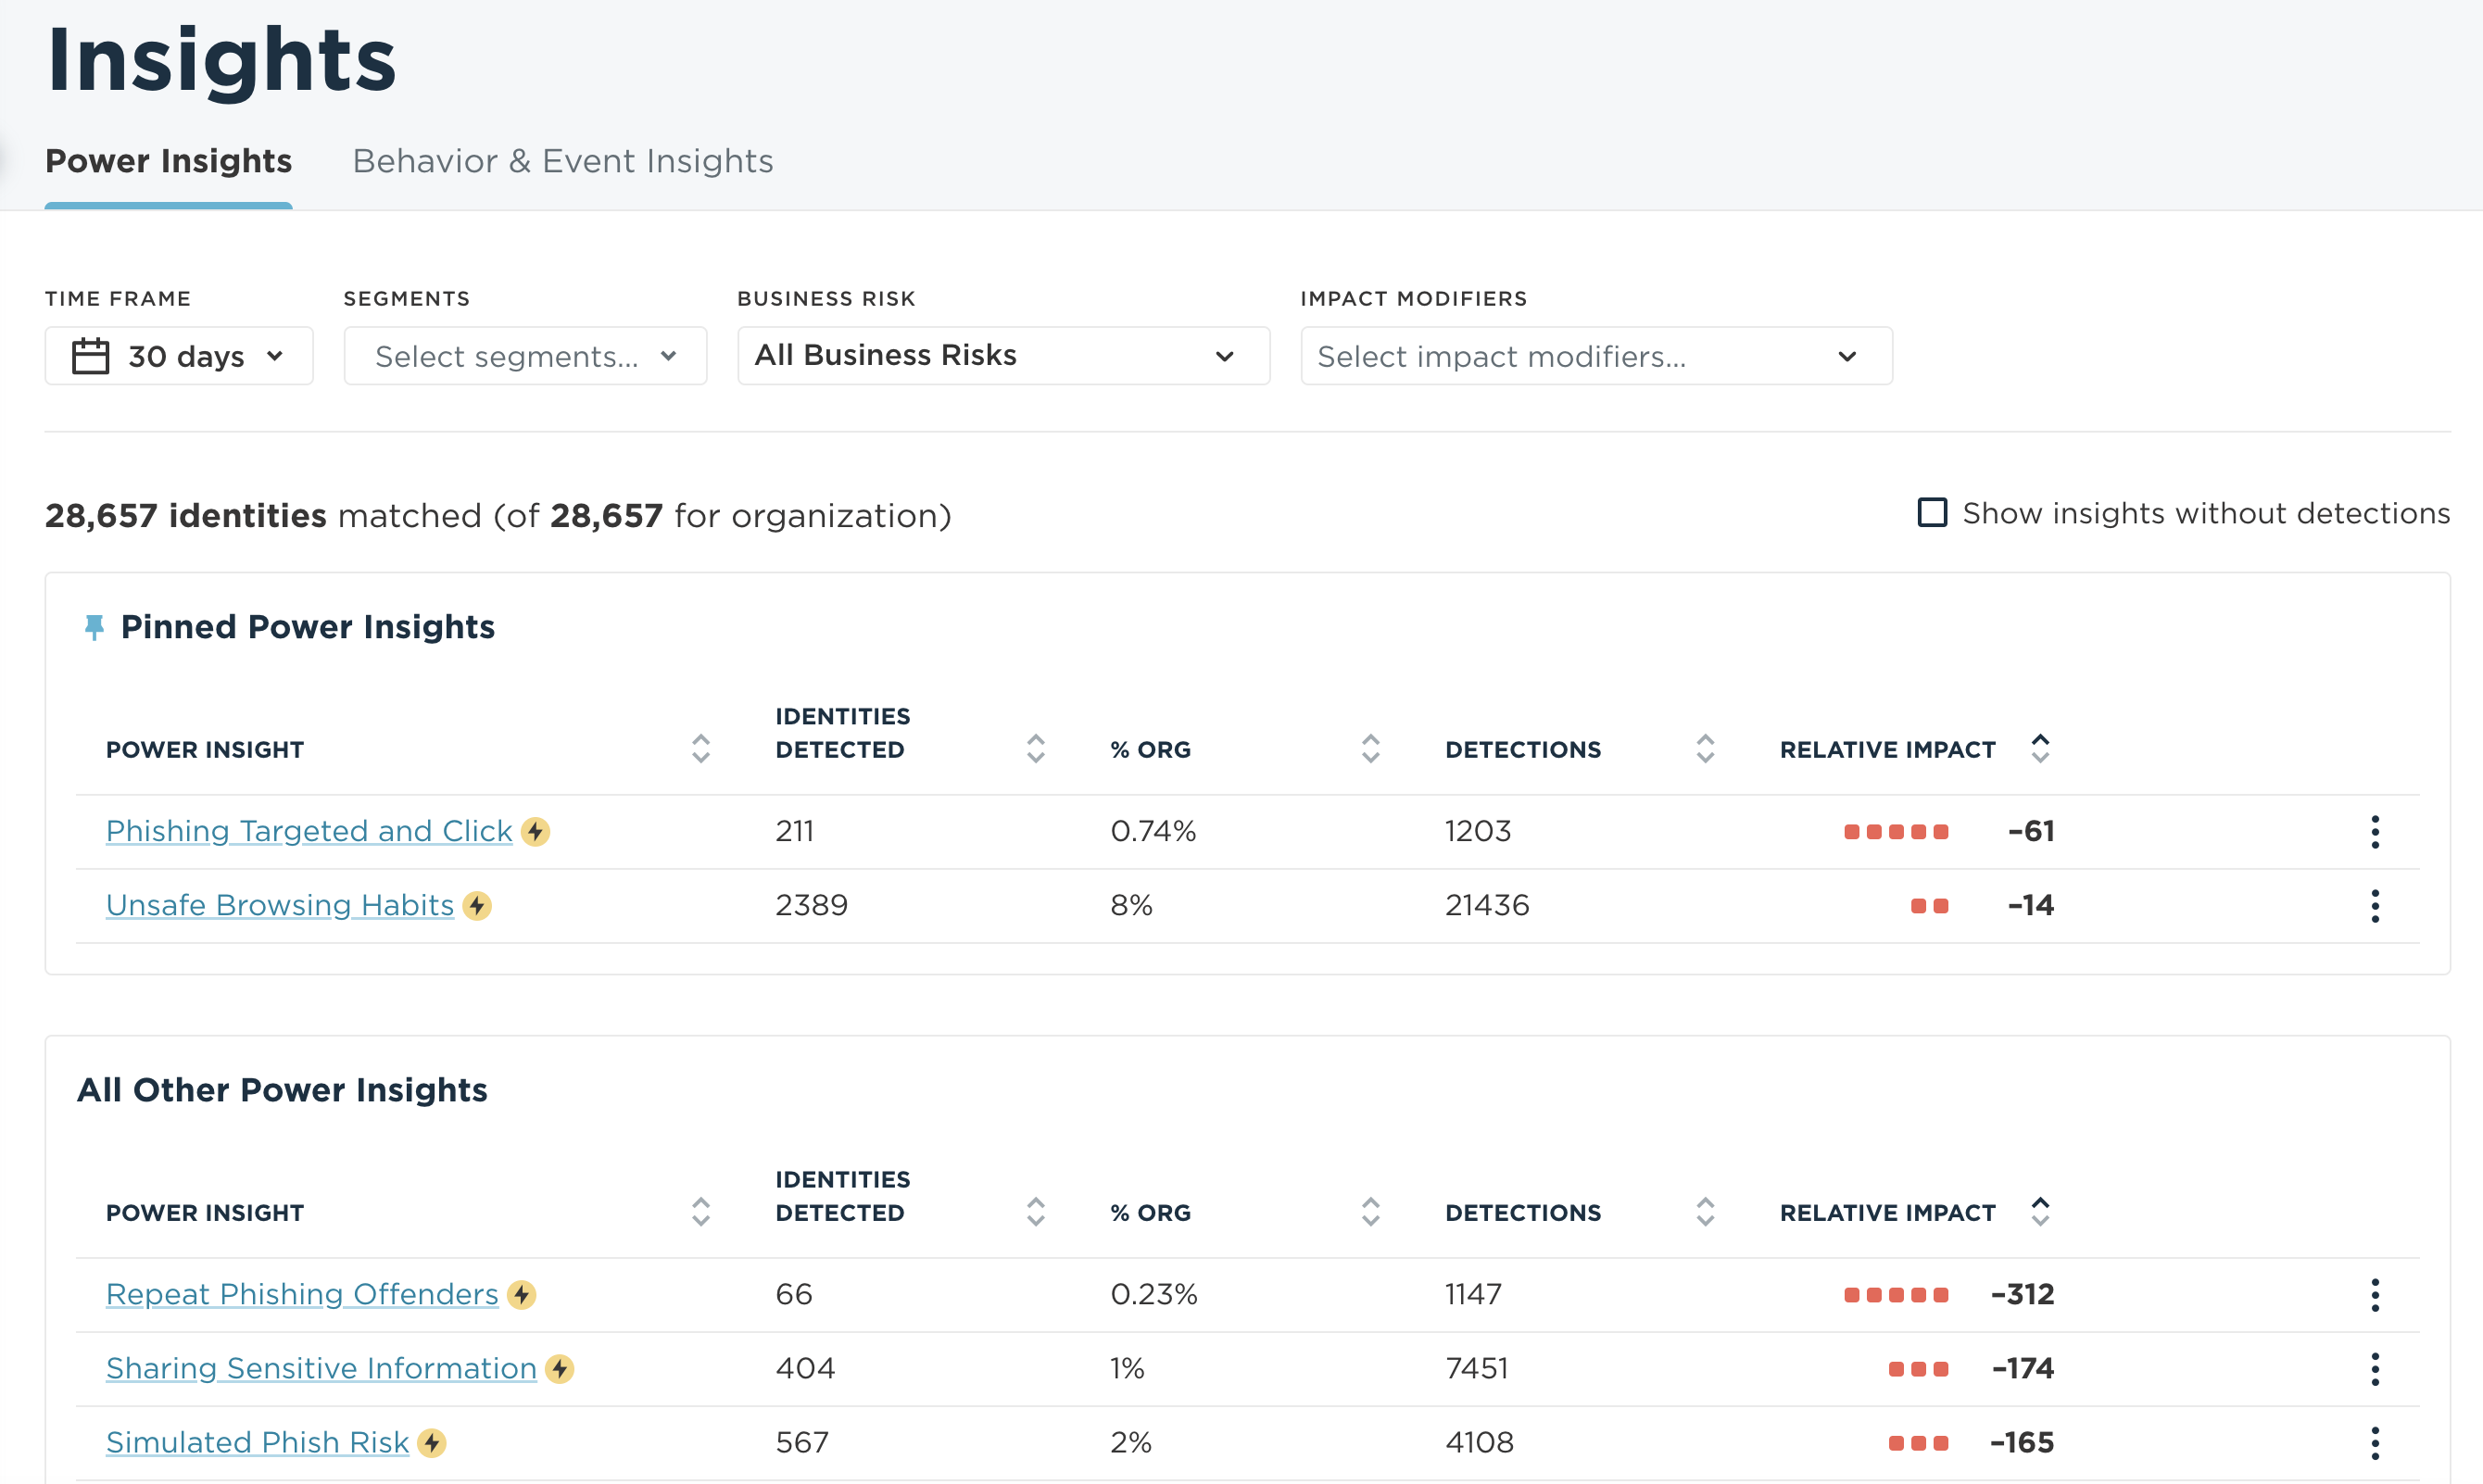
Task: Open the three-dot menu on the Simulated Phish Risk row
Action: tap(2375, 1442)
